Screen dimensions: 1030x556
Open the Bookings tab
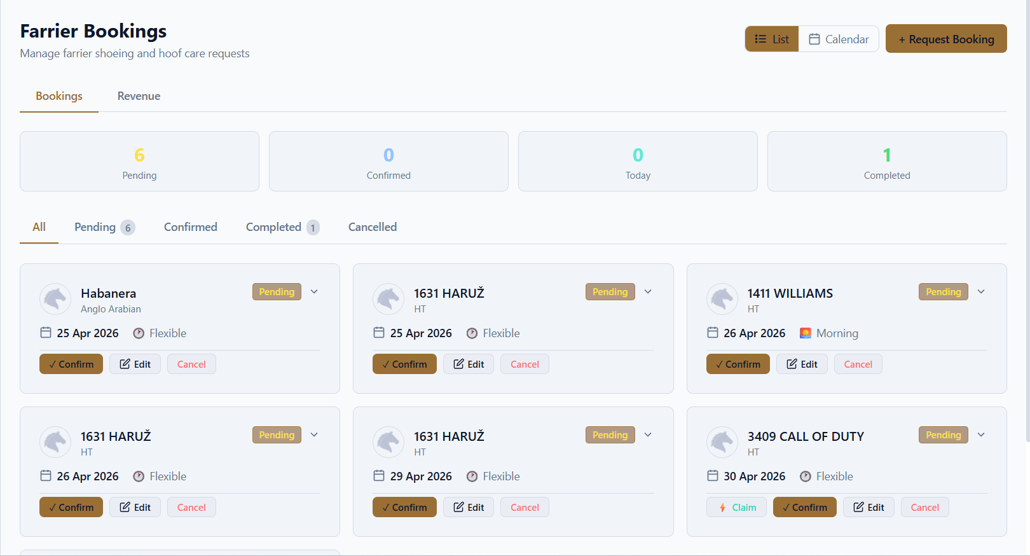tap(59, 96)
